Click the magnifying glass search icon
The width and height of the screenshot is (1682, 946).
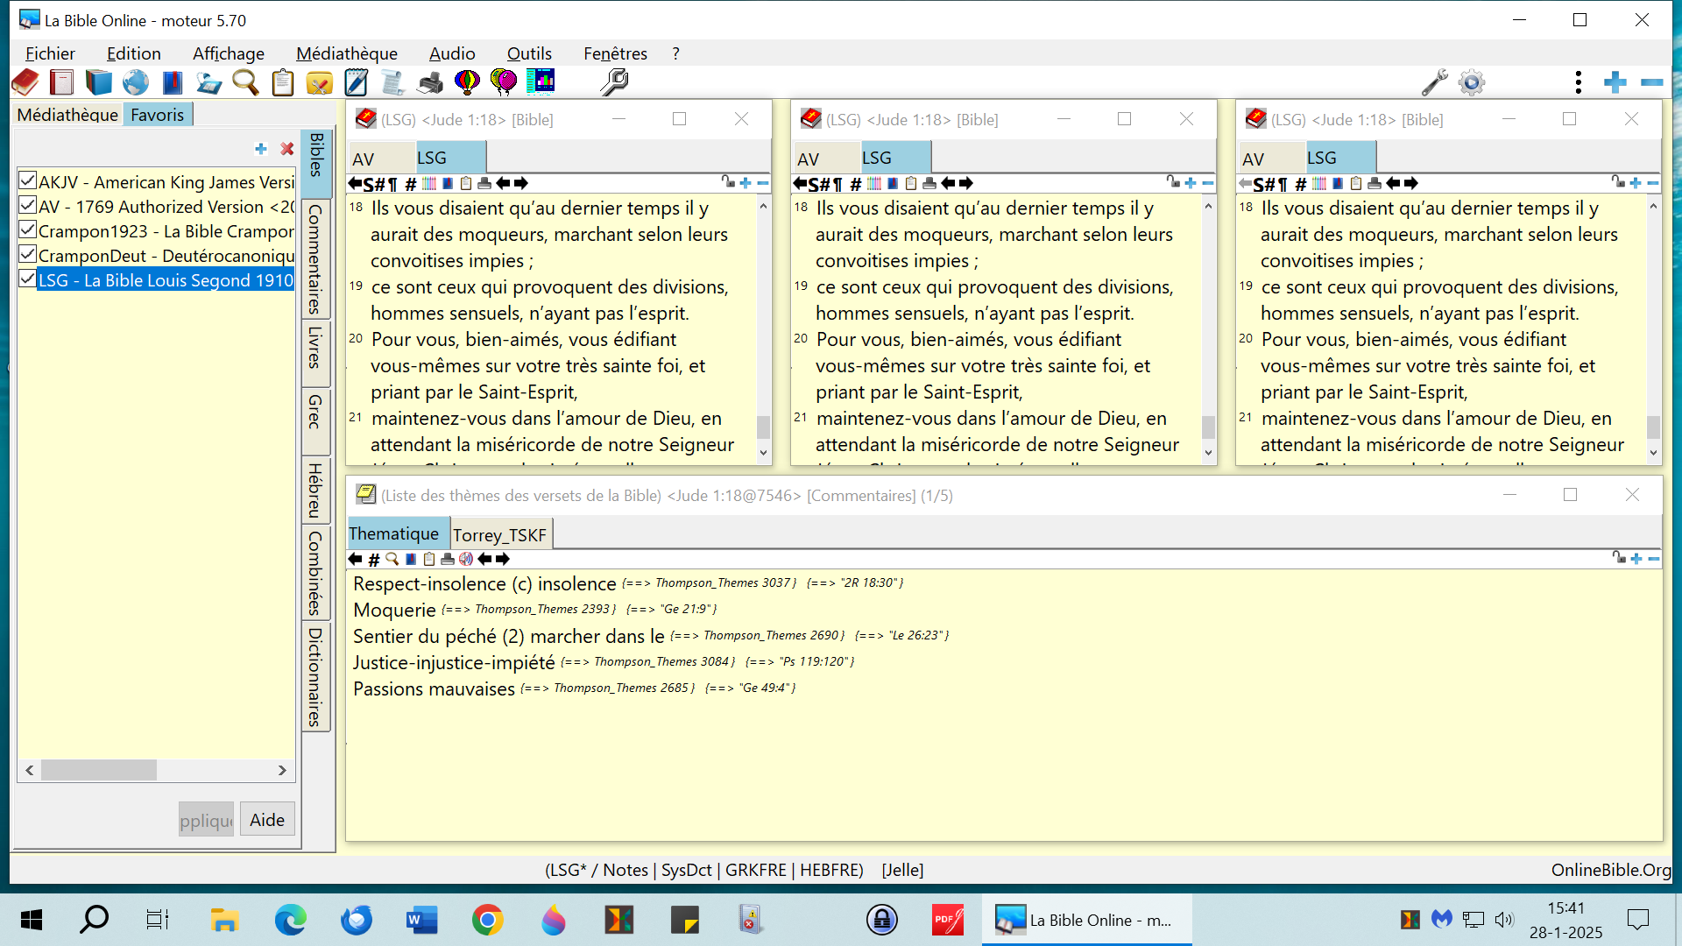(x=245, y=82)
